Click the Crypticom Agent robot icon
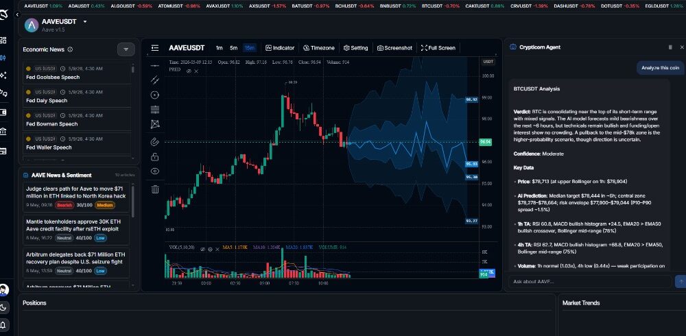686x336 pixels. [513, 47]
